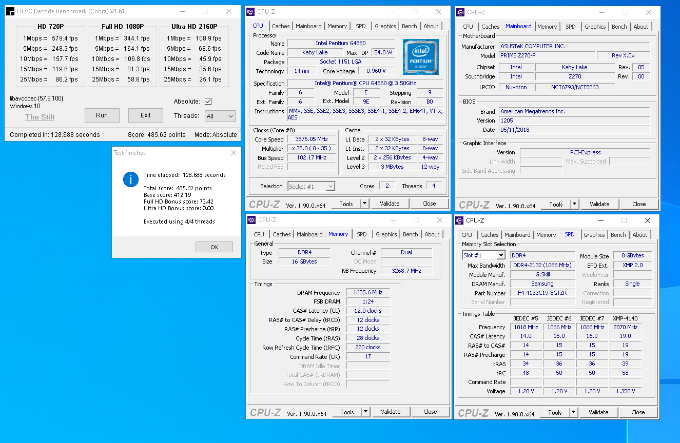Click Manufacturer field ASUSTeK COMPUTER INC.
The height and width of the screenshot is (443, 680).
click(574, 47)
